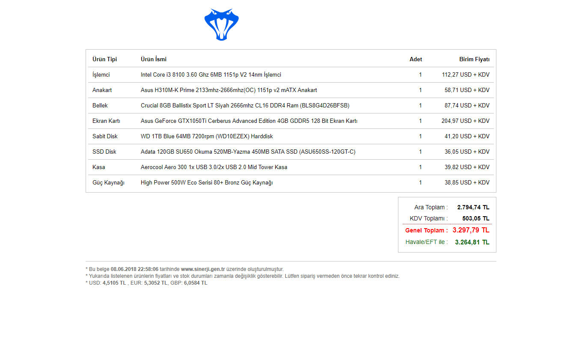Click the Intel Core i3 8100 product name
The image size is (579, 348).
point(211,75)
